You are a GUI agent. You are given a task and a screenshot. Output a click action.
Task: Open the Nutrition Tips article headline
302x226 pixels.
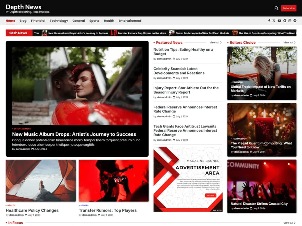point(183,52)
